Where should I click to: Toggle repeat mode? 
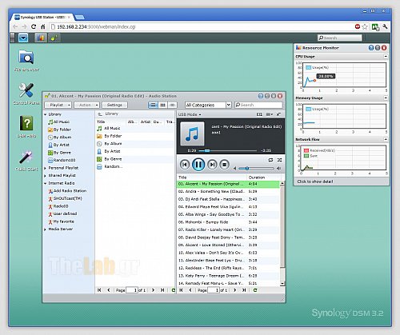[270, 160]
